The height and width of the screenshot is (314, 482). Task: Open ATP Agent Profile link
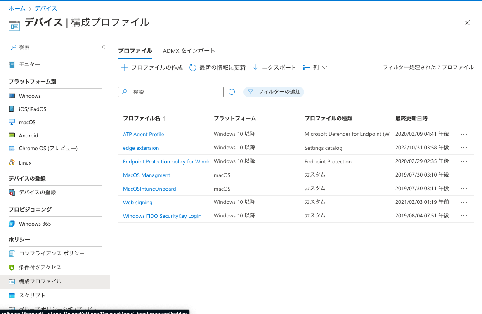tap(144, 134)
